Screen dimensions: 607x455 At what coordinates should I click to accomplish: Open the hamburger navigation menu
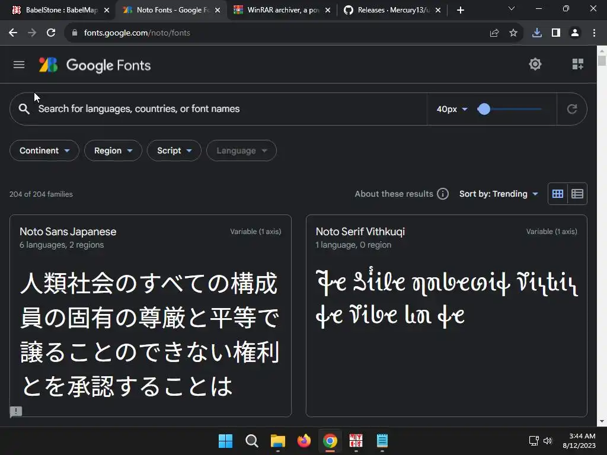pyautogui.click(x=19, y=65)
